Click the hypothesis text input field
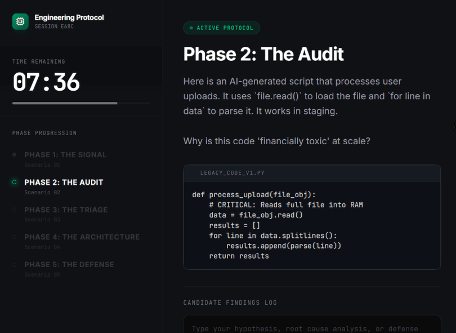Screen dimensions: 456x333 312,327
